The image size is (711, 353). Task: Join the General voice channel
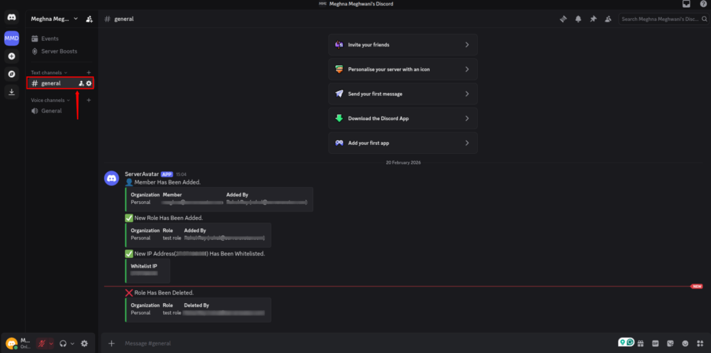pyautogui.click(x=62, y=111)
